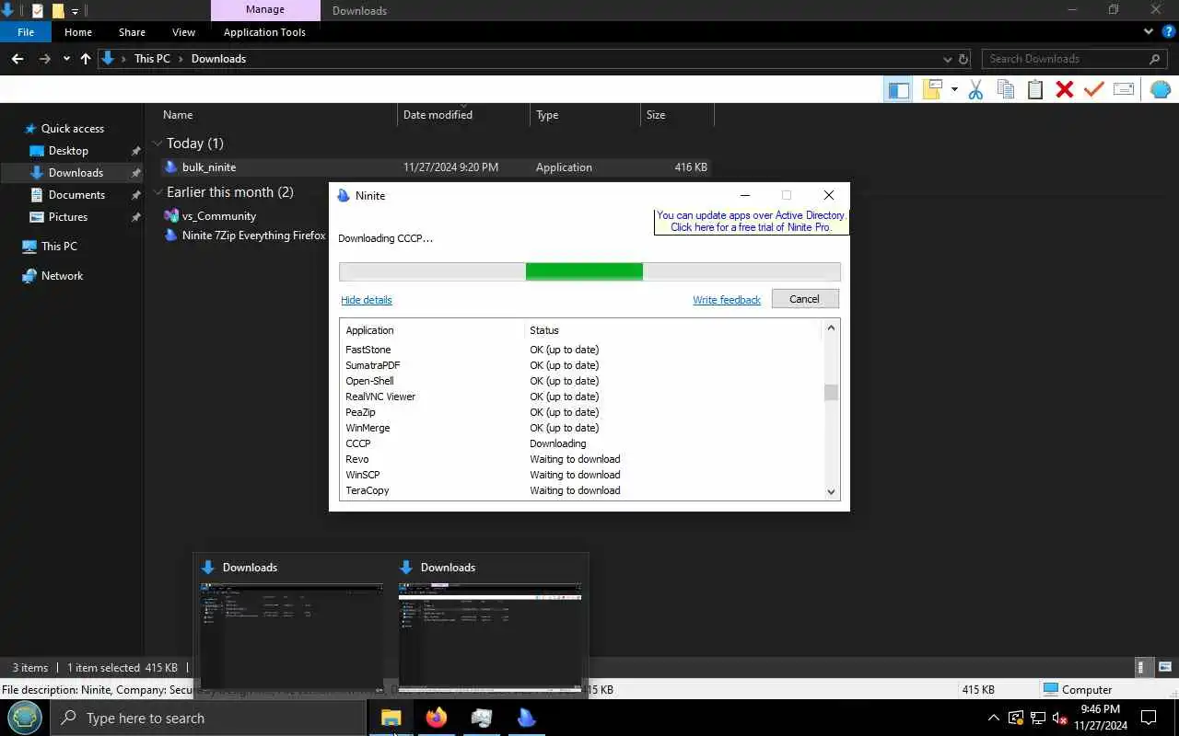Open This PC in navigation pane
The image size is (1179, 736).
[x=59, y=247]
